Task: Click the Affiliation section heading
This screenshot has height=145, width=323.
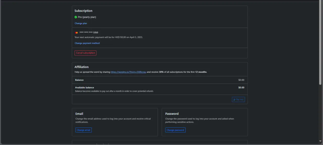Action: (x=82, y=67)
